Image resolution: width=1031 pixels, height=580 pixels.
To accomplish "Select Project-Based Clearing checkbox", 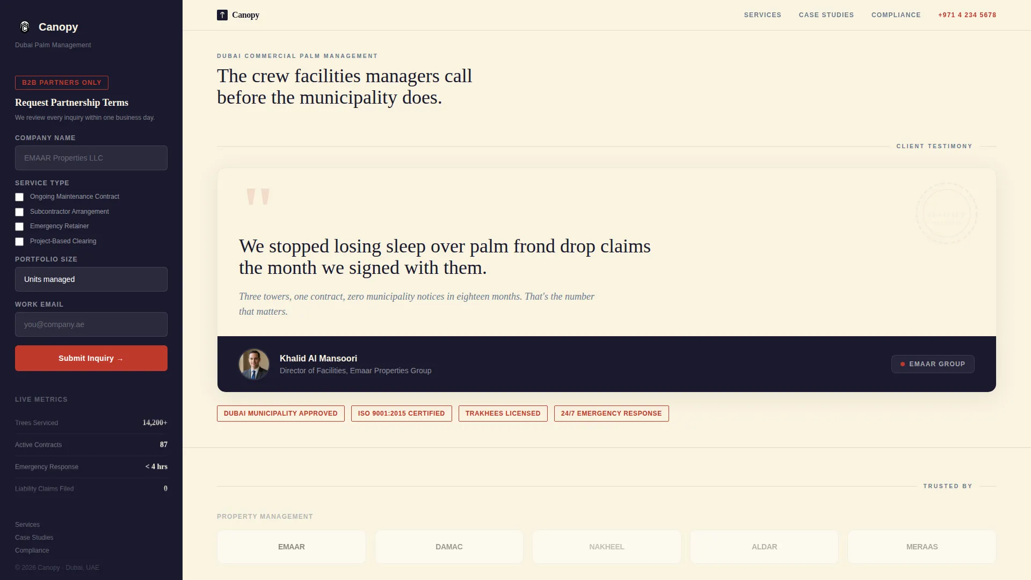I will pos(19,242).
